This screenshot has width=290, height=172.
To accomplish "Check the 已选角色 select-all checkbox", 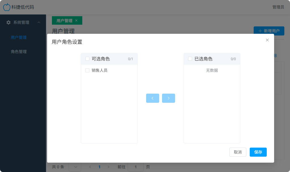I will click(x=190, y=59).
